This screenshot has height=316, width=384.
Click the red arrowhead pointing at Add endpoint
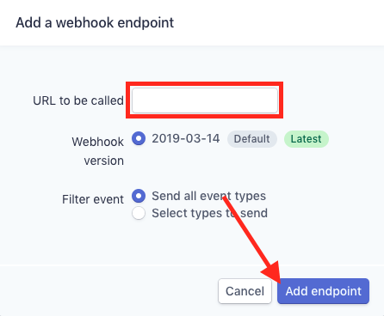[273, 273]
